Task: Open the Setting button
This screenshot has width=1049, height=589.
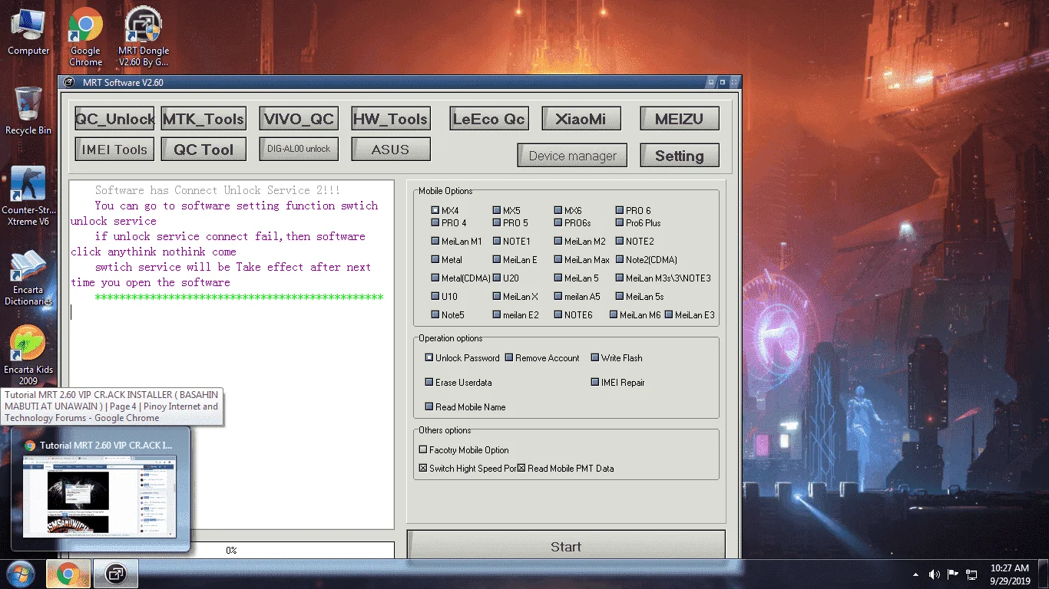Action: (680, 156)
